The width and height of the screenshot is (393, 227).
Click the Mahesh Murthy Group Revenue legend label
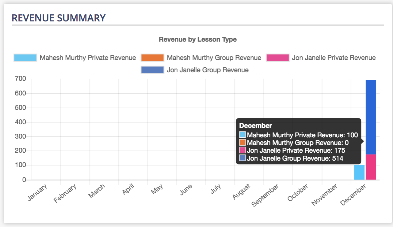[x=214, y=58]
